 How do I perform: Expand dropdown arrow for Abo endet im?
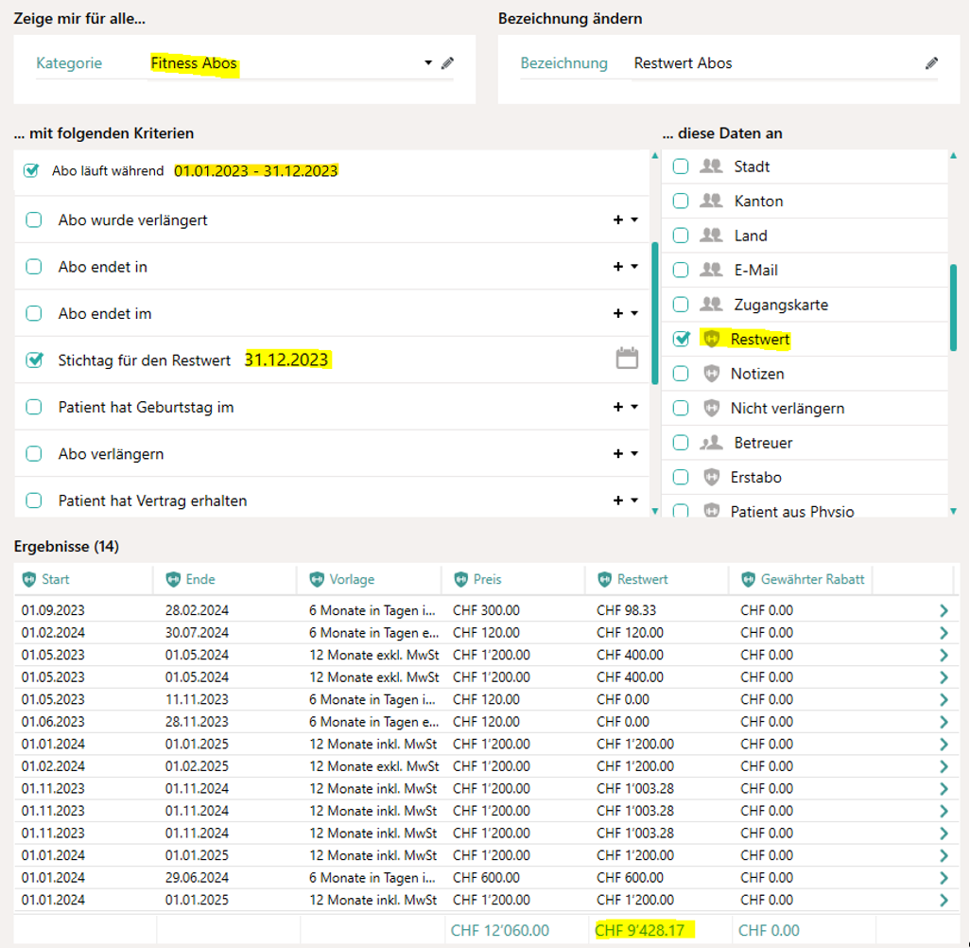click(x=634, y=313)
